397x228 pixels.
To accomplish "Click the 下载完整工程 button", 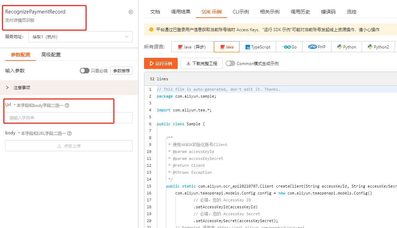I will [x=202, y=63].
